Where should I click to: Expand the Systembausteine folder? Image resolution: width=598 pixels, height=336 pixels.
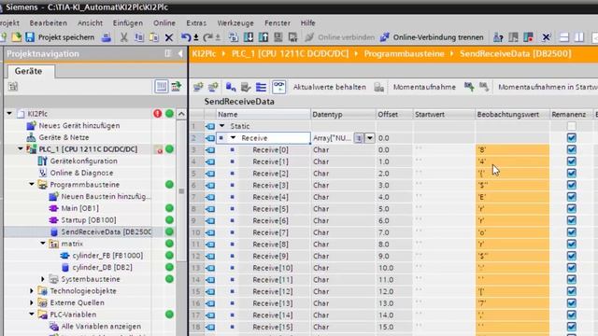[x=43, y=279]
